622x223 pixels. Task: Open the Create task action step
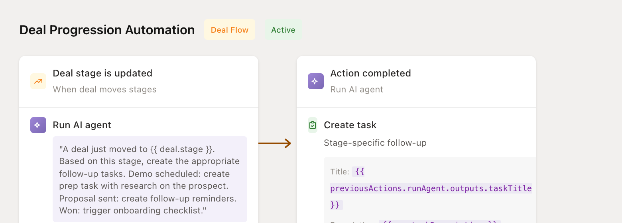(350, 125)
